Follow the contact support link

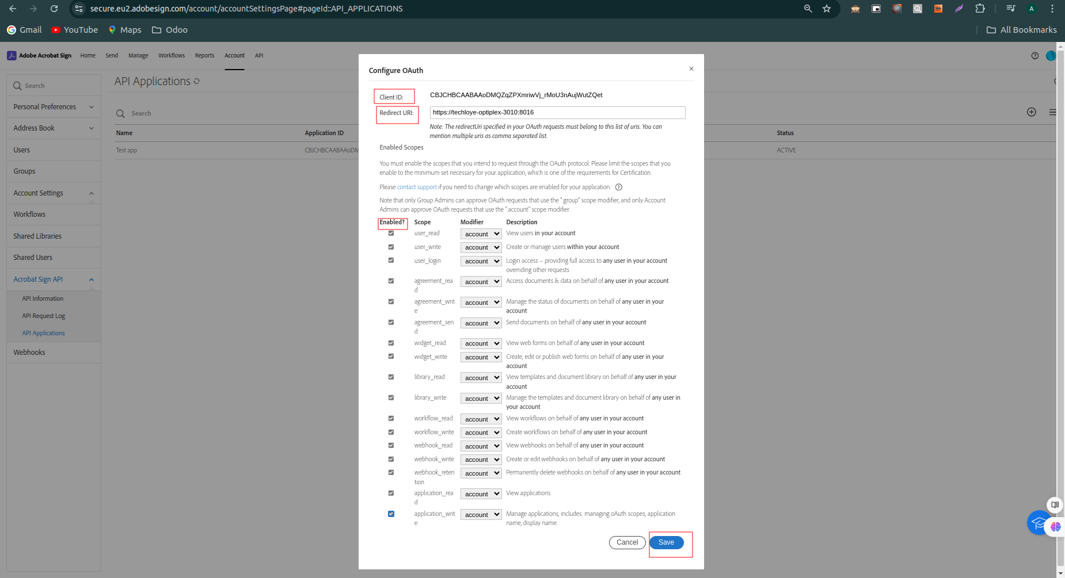click(417, 187)
